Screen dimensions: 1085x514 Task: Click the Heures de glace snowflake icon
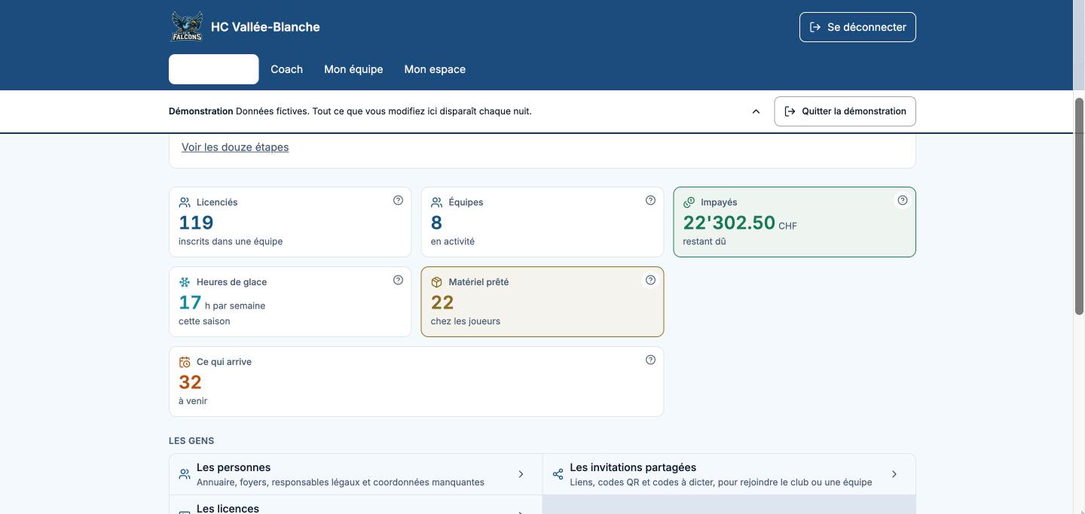[185, 282]
